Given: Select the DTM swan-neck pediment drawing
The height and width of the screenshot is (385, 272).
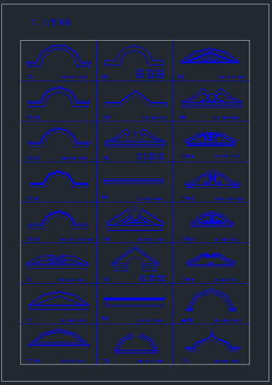Looking at the screenshot, I should [211, 98].
